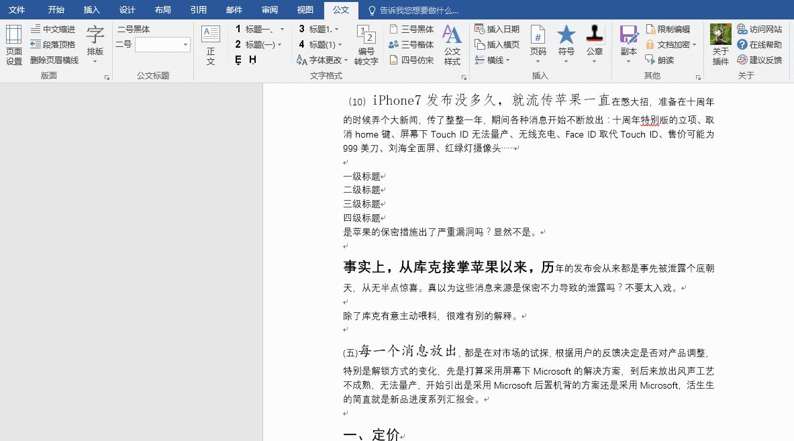Click 插入日期 insert date

[497, 30]
